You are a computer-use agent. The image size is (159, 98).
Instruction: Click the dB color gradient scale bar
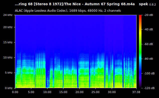point(140,51)
